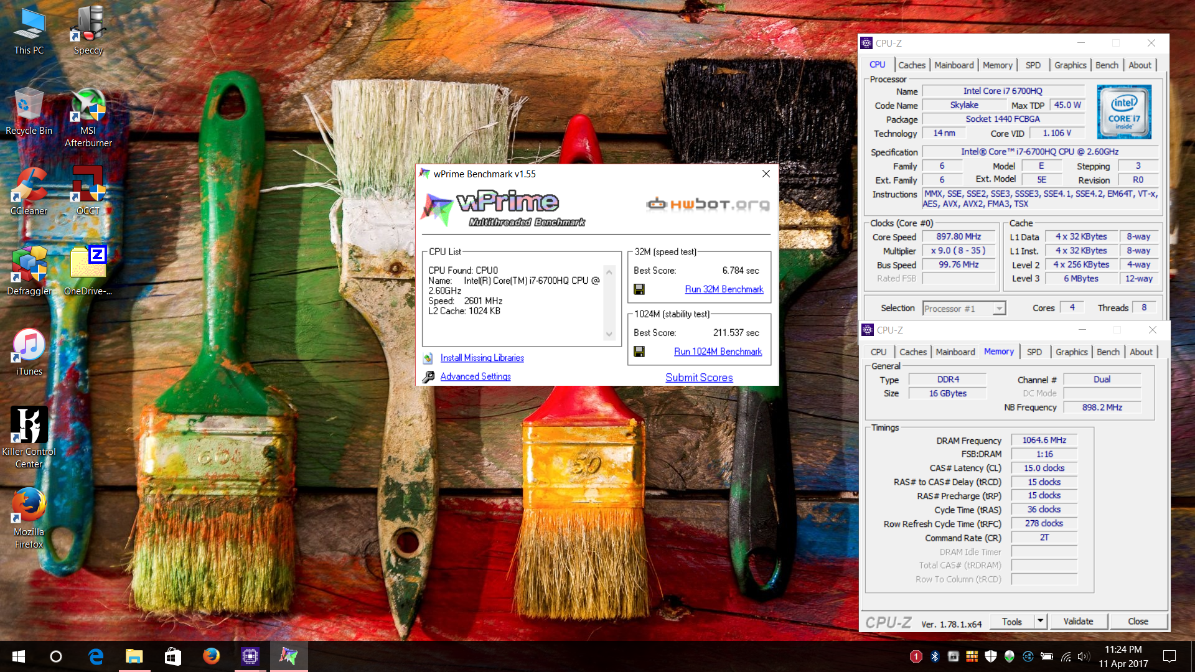The image size is (1195, 672).
Task: Click down arrow of CPU List scrollbar
Action: click(x=609, y=335)
